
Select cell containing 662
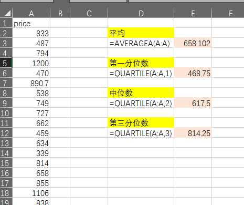[x=31, y=122]
